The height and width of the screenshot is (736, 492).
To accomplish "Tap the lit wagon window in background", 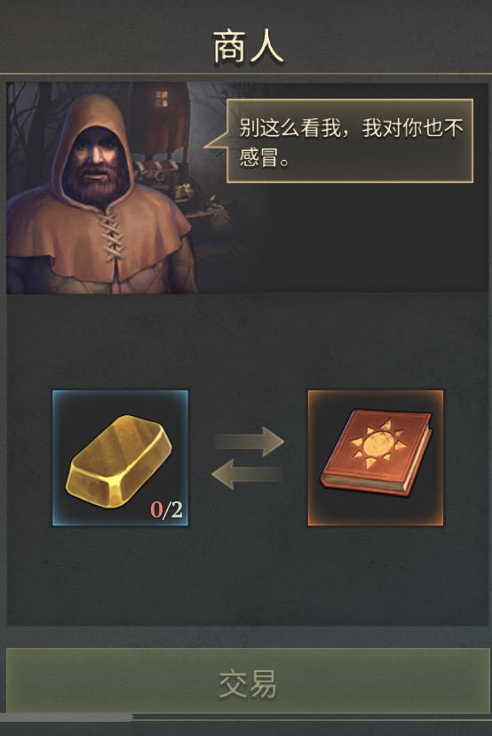I will [162, 99].
